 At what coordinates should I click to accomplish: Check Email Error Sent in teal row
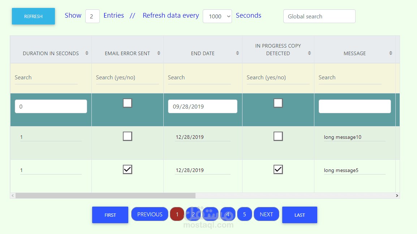click(x=128, y=103)
